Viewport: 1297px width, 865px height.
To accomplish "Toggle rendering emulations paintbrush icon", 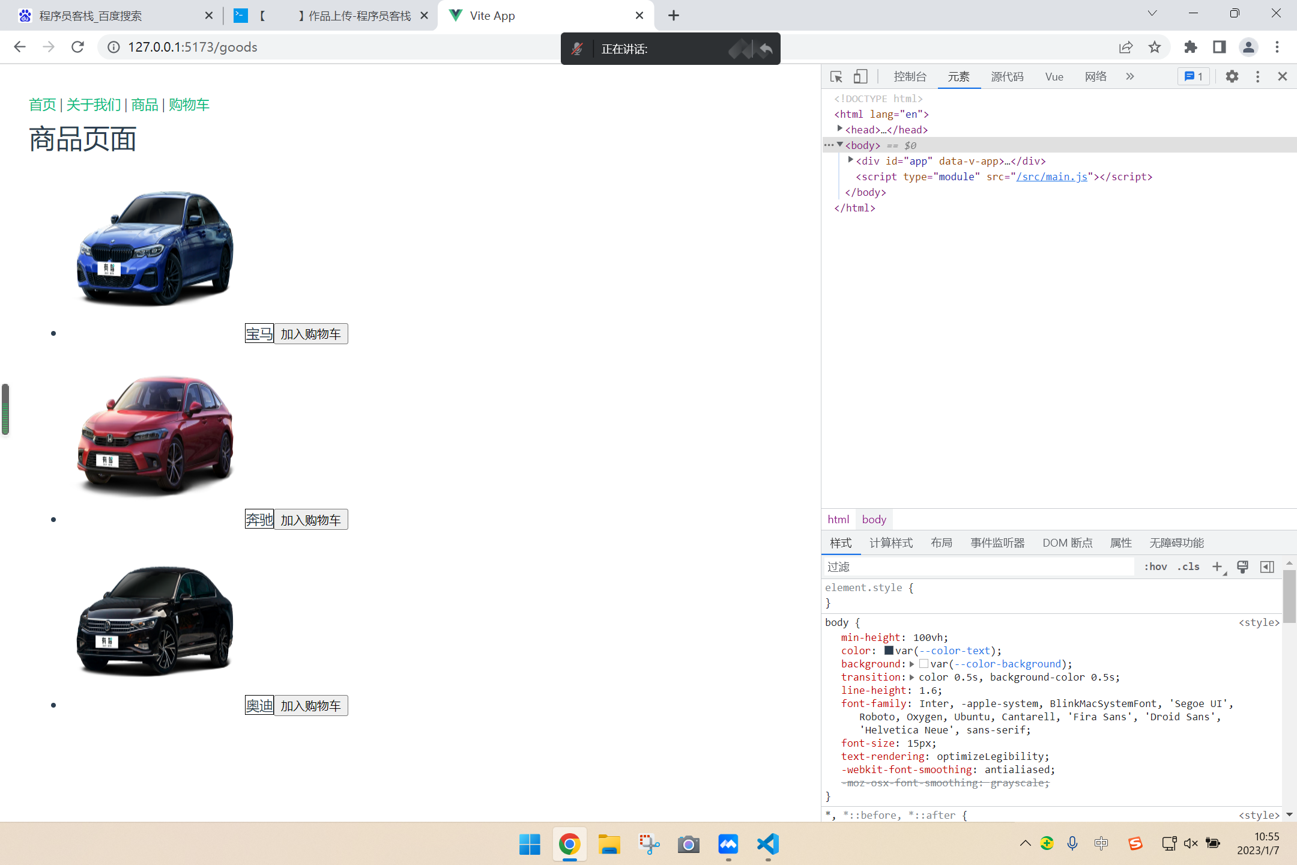I will tap(1242, 566).
